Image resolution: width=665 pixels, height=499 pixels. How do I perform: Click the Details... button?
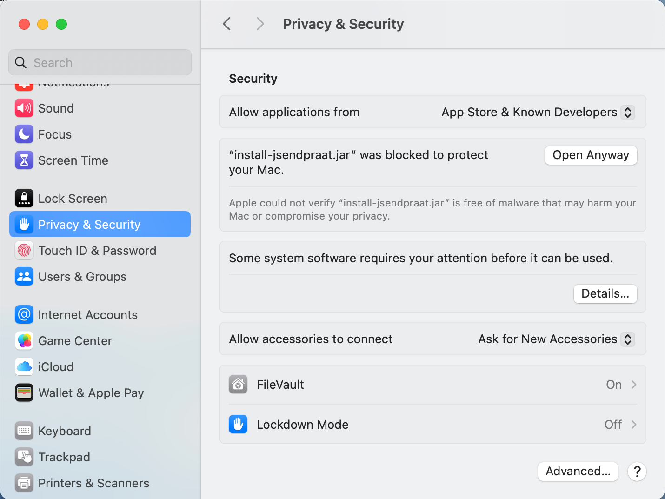[x=605, y=293]
